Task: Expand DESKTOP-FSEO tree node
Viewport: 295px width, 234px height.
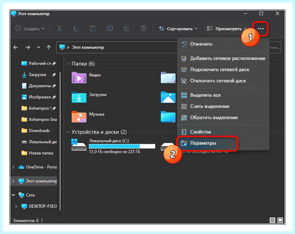Action: click(x=16, y=206)
